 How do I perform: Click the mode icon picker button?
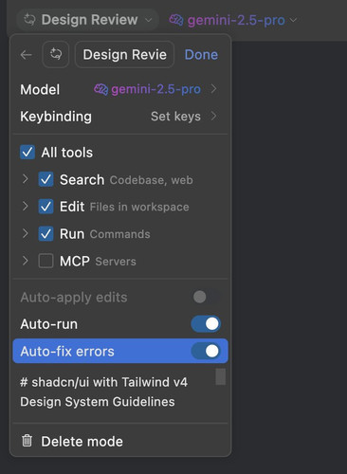tap(56, 54)
